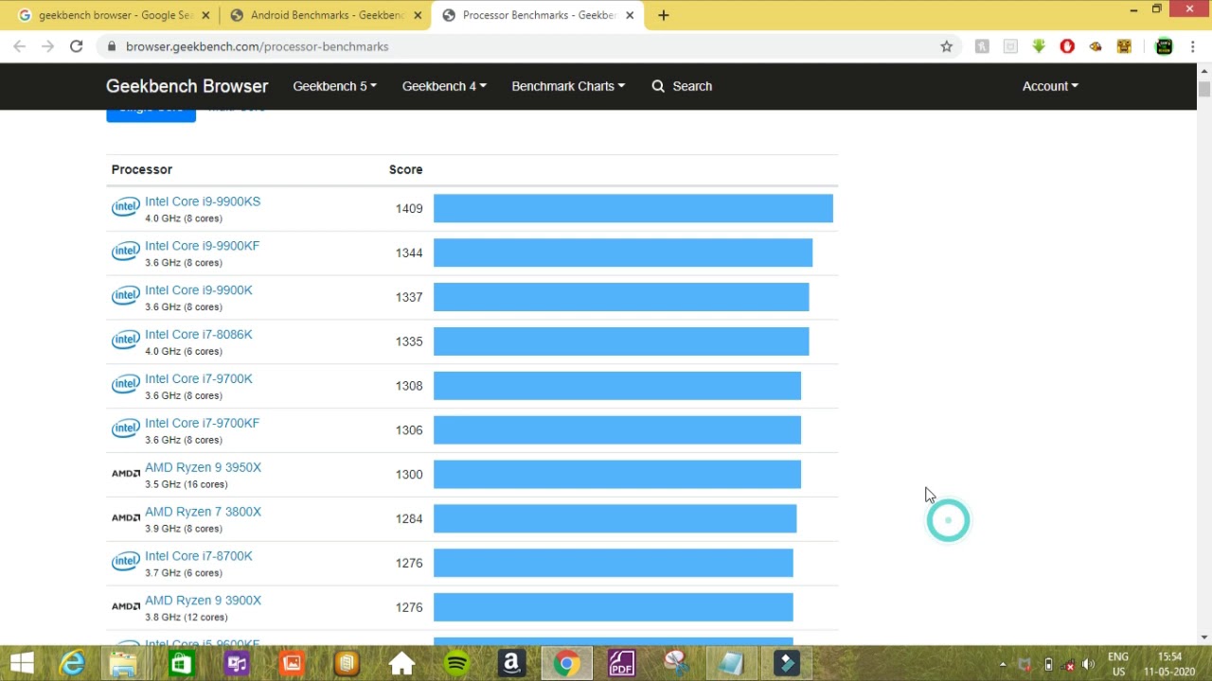Open Spotify from the taskbar
Image resolution: width=1212 pixels, height=681 pixels.
457,663
